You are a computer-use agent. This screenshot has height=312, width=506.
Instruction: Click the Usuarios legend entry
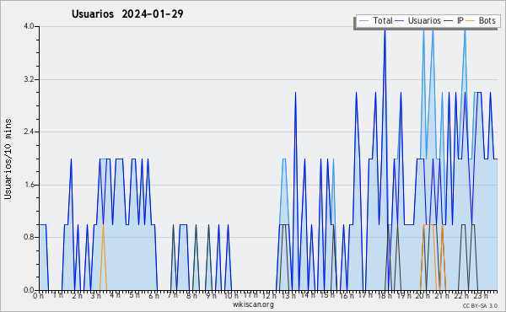click(x=418, y=20)
